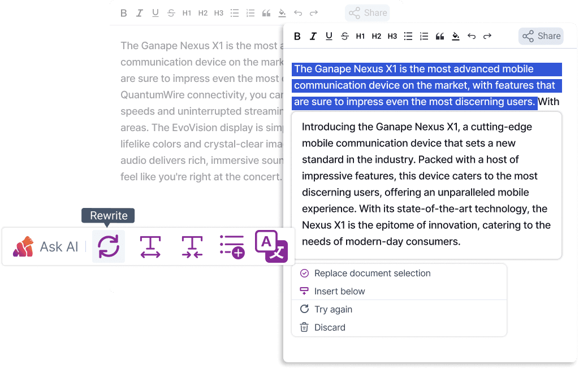Click the Share button

541,36
